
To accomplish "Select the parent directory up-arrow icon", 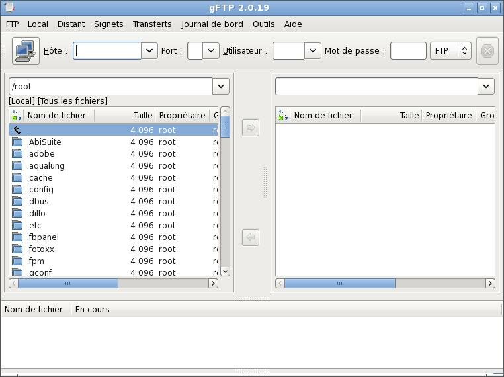I will [x=17, y=130].
